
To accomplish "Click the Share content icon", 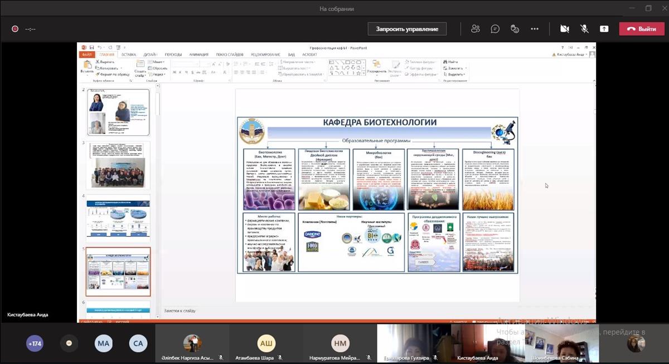I will tap(604, 29).
